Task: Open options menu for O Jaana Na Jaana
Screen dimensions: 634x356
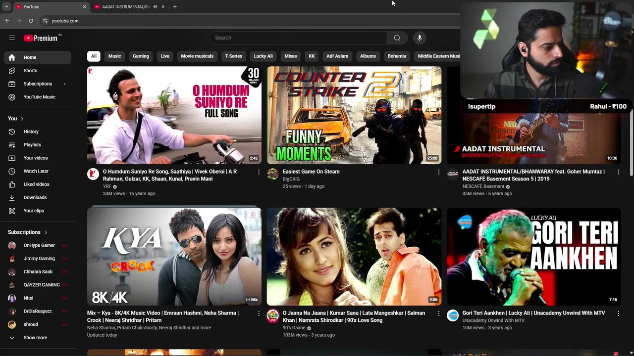Action: pos(438,313)
